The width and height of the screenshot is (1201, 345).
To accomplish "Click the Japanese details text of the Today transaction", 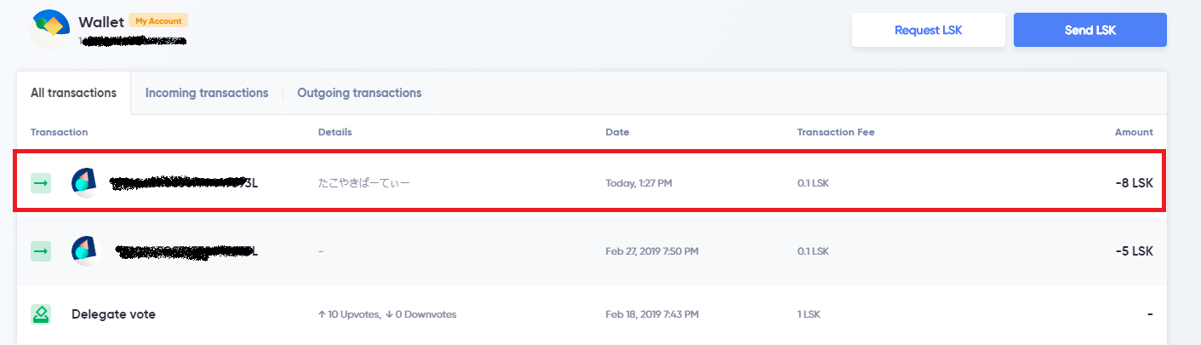I will (x=363, y=183).
